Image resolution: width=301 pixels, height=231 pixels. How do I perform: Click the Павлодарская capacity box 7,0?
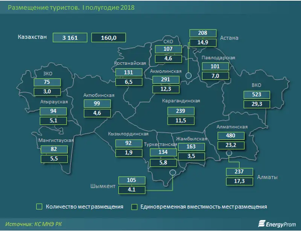pos(215,76)
